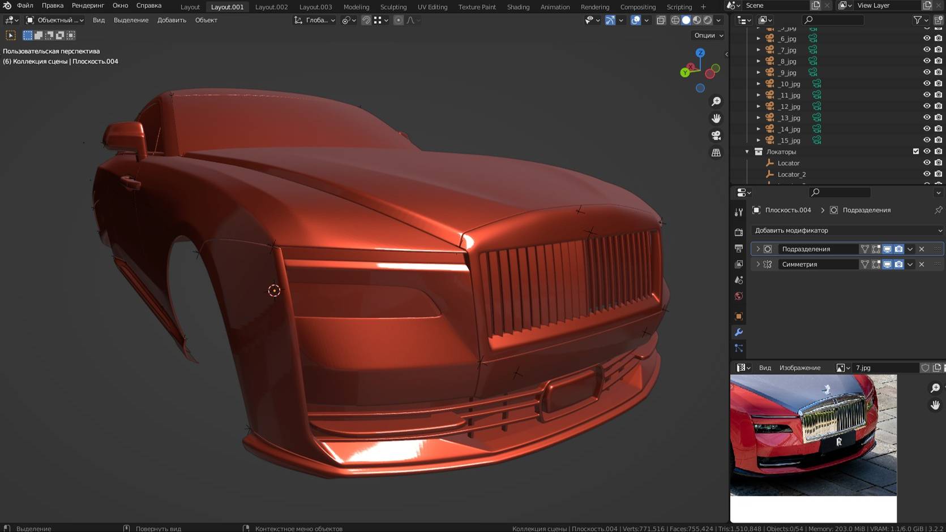The image size is (946, 532).
Task: Click the pan view hand icon in 3D viewport
Action: [x=716, y=118]
